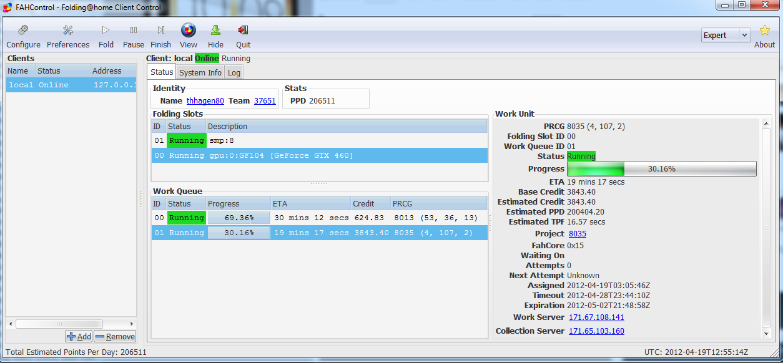
Task: Switch to the Log tab
Action: 234,72
